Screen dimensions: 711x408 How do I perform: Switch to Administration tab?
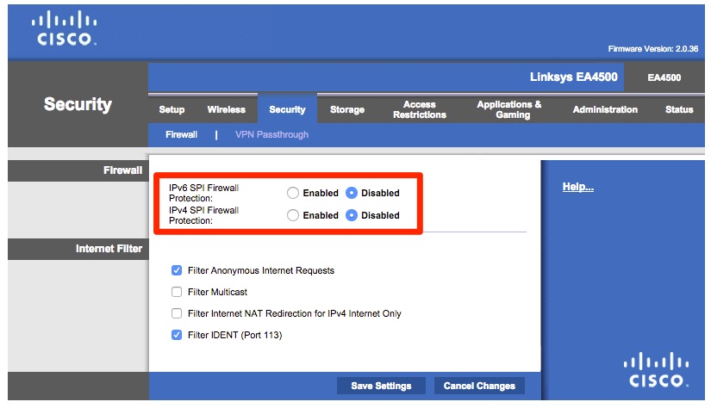coord(605,109)
